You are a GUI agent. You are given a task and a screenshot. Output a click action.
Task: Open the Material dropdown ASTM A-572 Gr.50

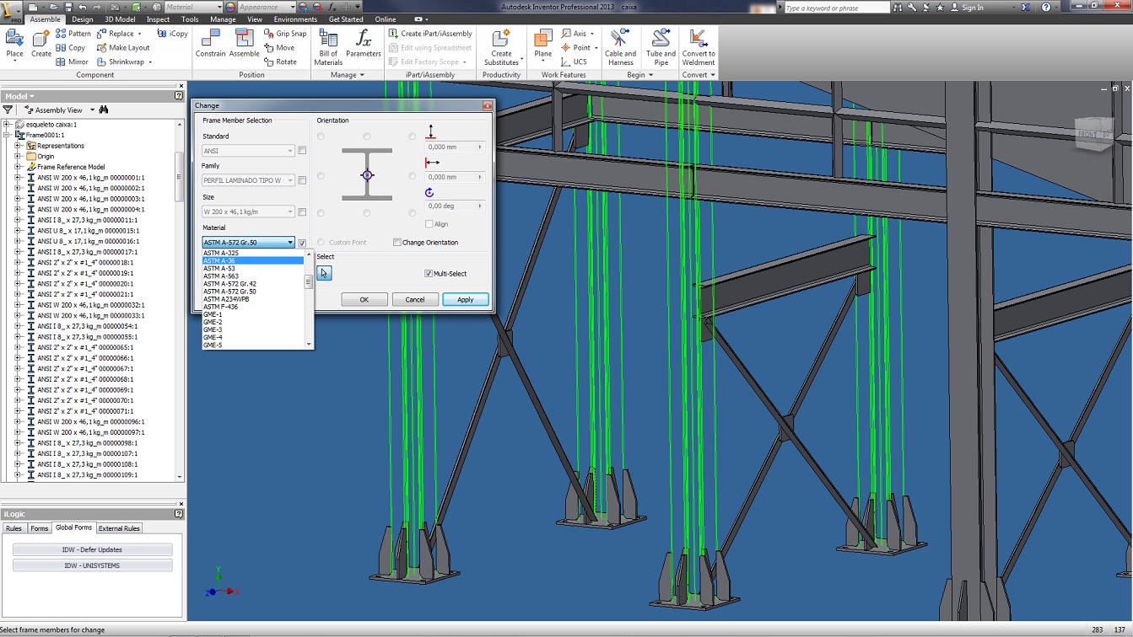[248, 243]
